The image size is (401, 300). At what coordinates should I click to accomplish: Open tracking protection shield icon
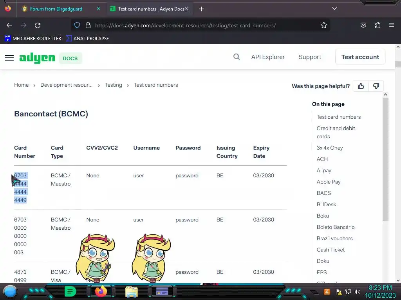pos(77,25)
